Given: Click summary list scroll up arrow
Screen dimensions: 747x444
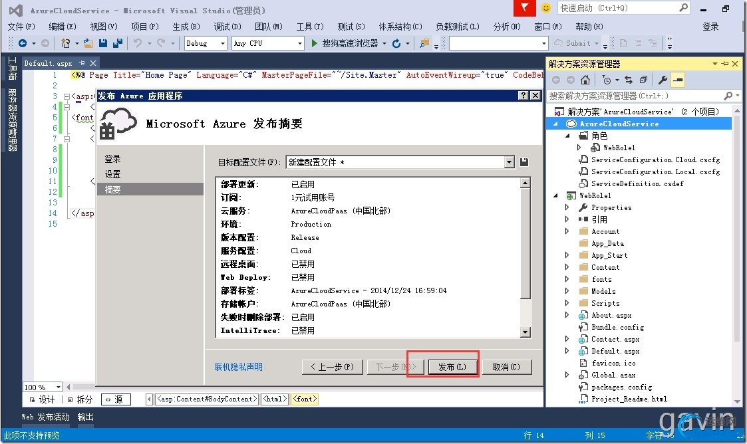Looking at the screenshot, I should tap(525, 183).
